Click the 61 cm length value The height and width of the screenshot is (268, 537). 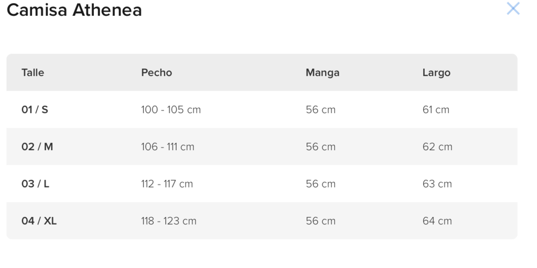[436, 110]
